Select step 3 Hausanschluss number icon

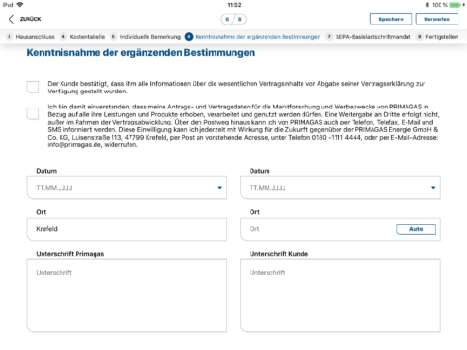click(x=9, y=37)
